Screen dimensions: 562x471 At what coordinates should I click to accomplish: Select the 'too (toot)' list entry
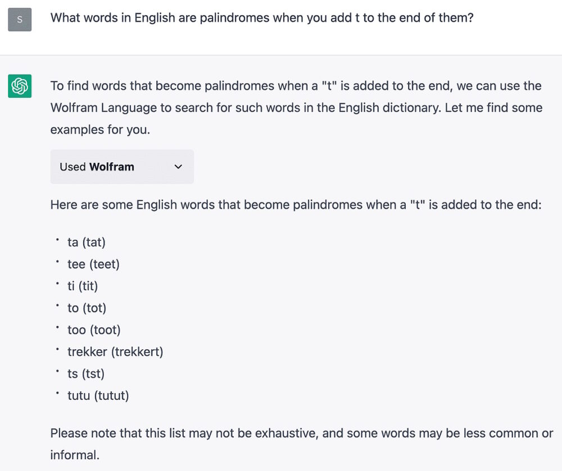(94, 330)
